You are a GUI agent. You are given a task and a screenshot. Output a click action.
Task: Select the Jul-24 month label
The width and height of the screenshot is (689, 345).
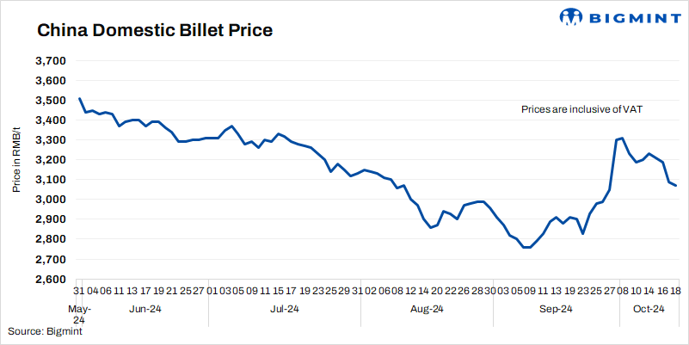click(284, 309)
